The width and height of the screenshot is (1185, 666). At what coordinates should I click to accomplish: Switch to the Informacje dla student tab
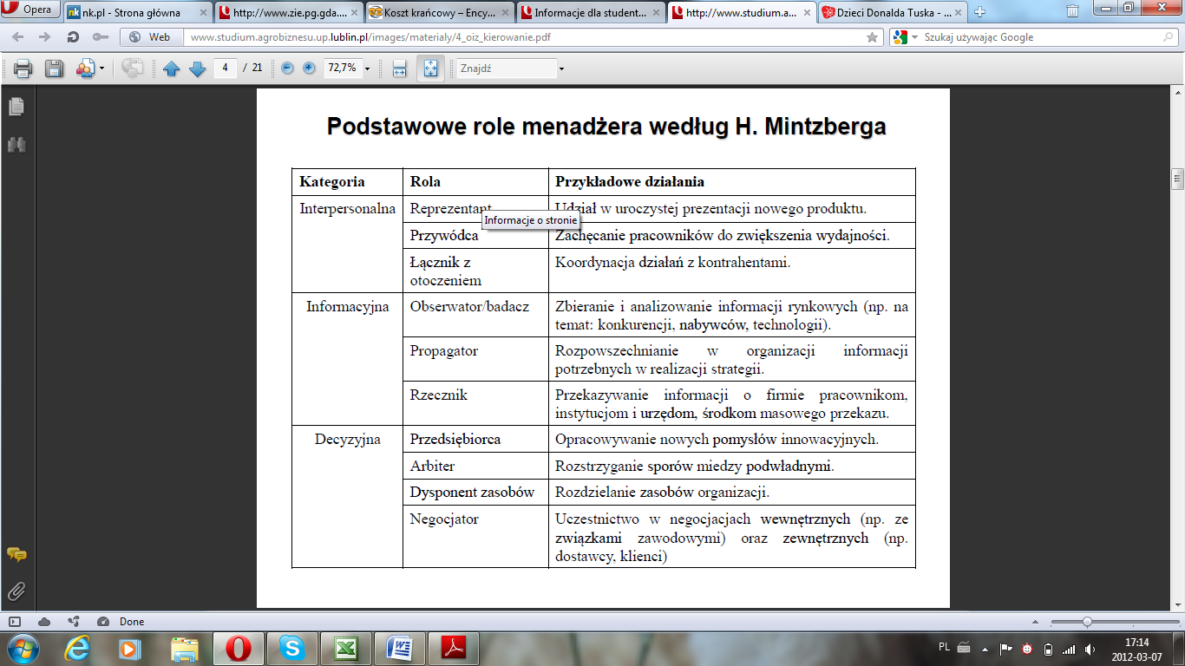tap(590, 13)
